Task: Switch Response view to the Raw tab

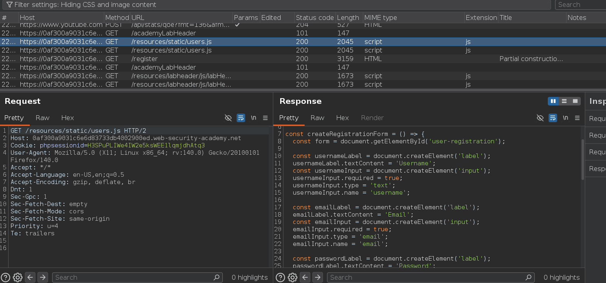Action: point(317,118)
